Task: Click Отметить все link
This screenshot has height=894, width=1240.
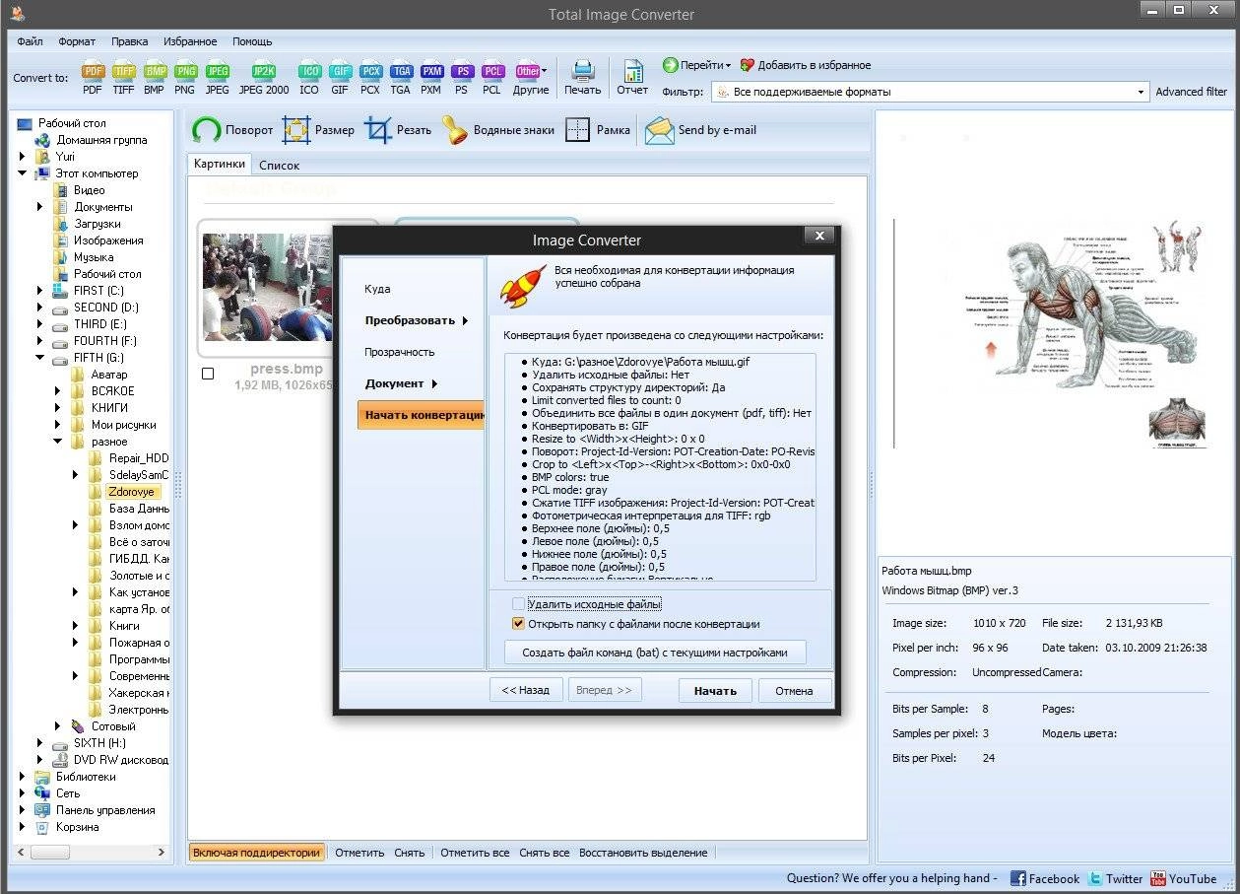Action: pos(475,853)
